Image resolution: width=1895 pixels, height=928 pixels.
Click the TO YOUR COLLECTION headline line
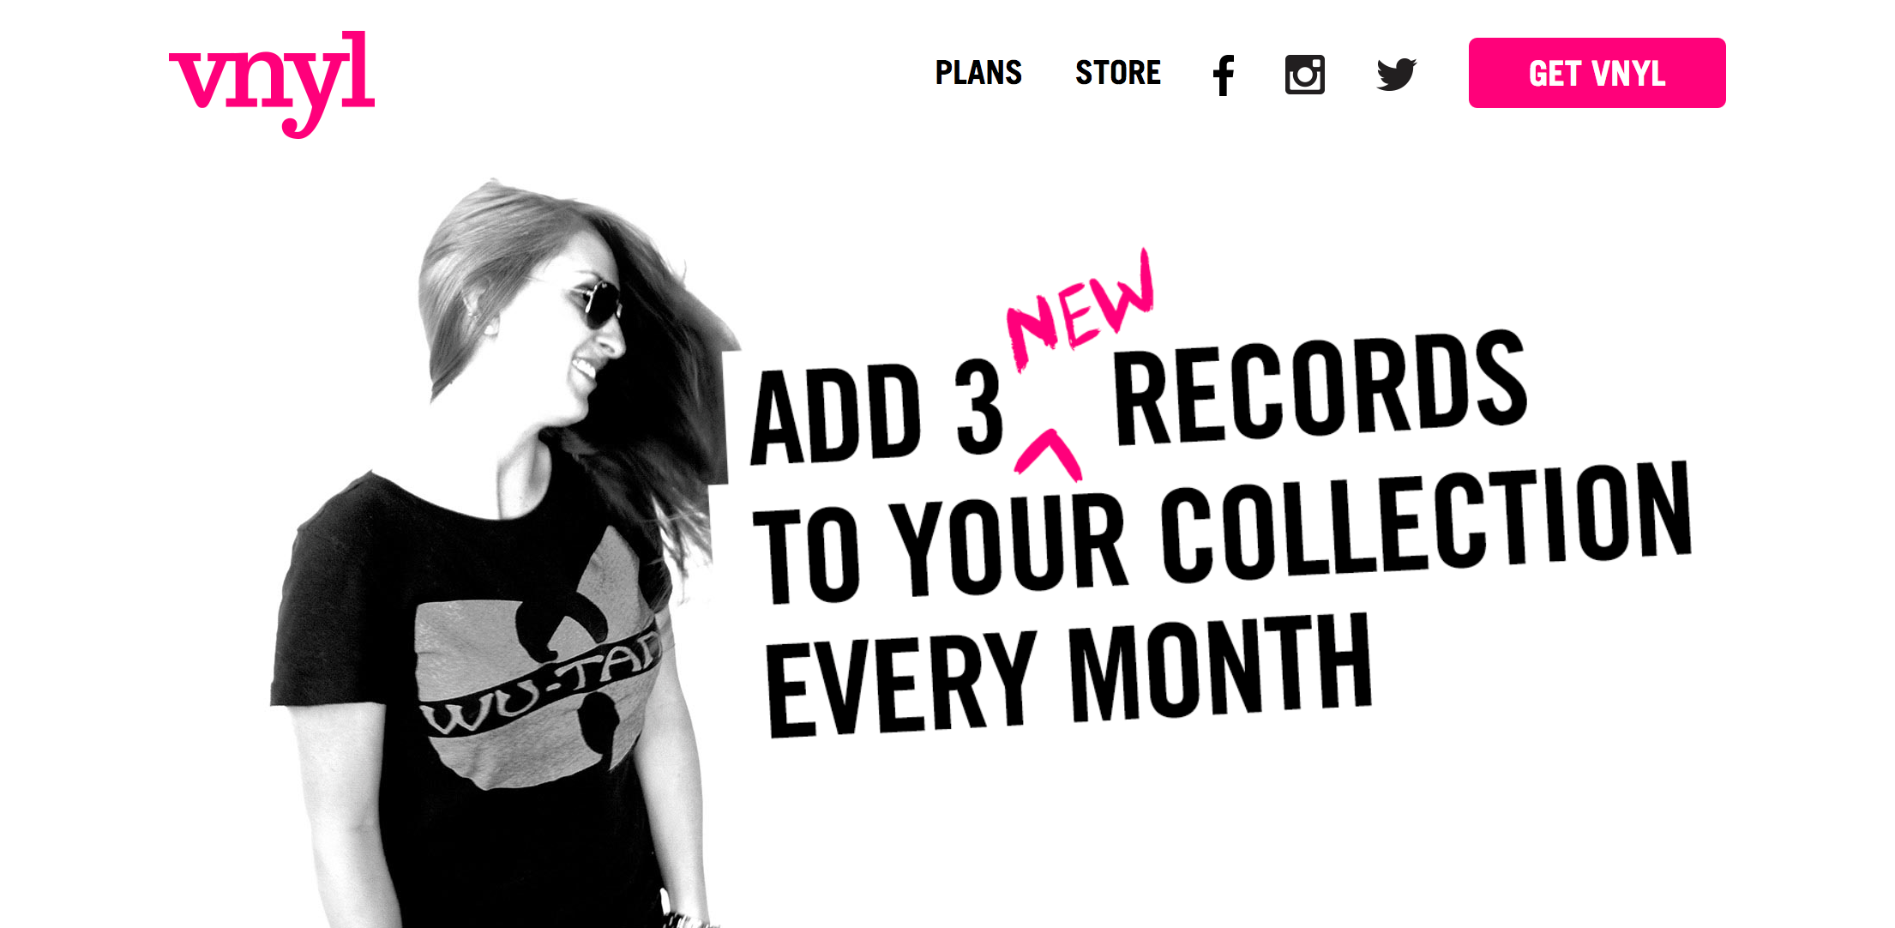(1222, 532)
